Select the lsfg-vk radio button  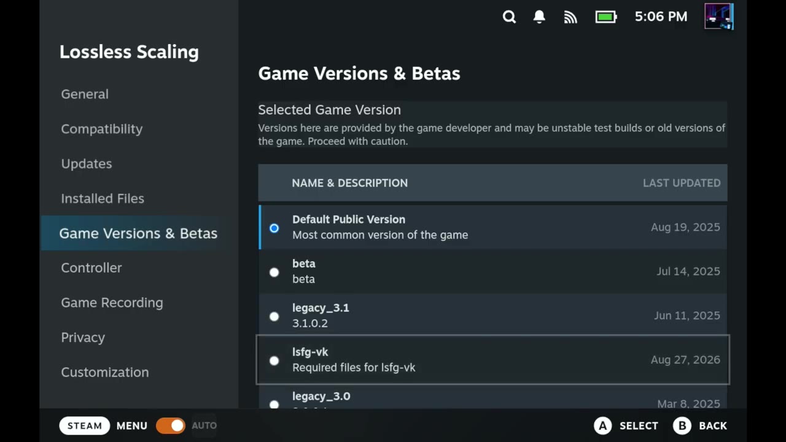[274, 360]
